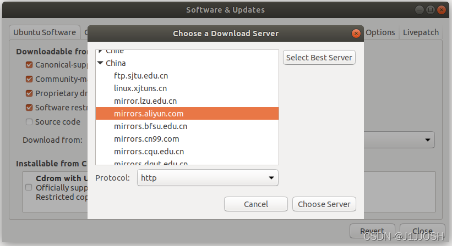
Task: Click Revert in Software & Updates
Action: (372, 231)
